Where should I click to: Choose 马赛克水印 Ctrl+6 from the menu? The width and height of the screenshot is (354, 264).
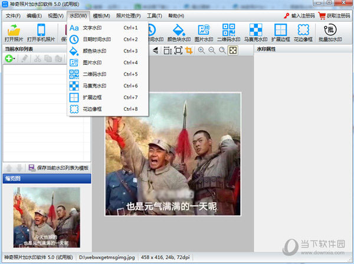point(108,85)
